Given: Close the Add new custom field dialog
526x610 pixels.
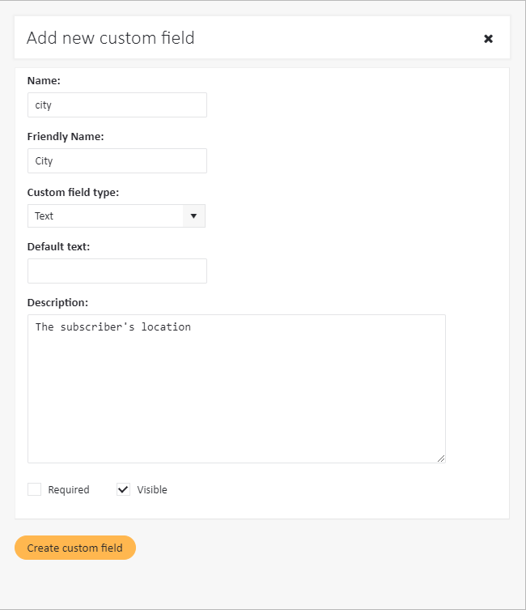Looking at the screenshot, I should [x=488, y=39].
